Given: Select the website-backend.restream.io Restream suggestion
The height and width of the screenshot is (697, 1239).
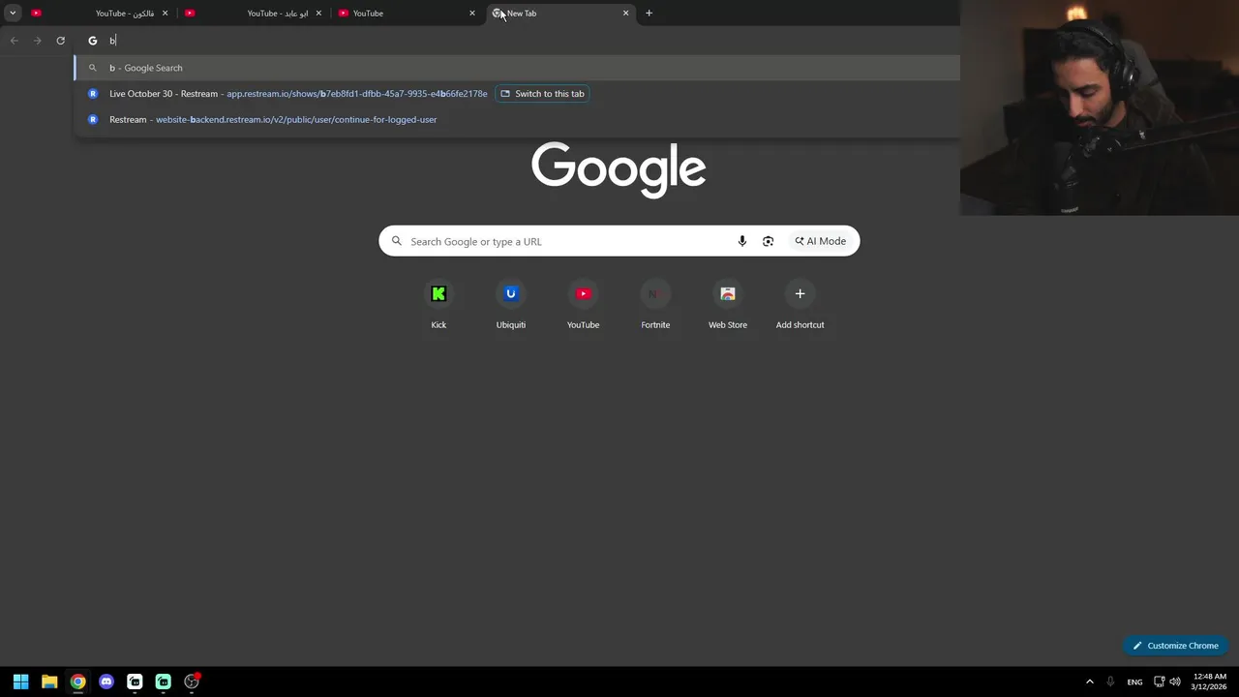Looking at the screenshot, I should 517,119.
